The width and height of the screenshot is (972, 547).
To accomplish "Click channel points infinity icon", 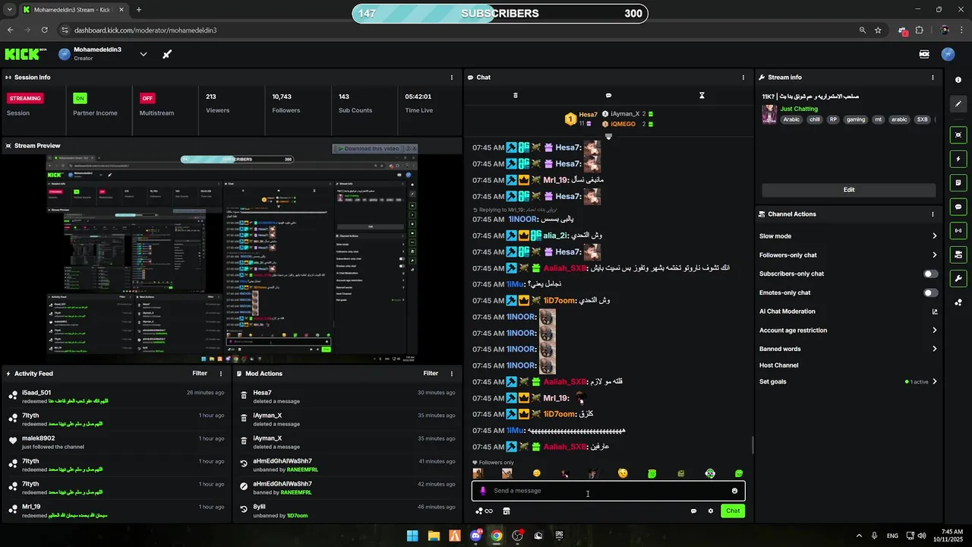I will pos(484,511).
